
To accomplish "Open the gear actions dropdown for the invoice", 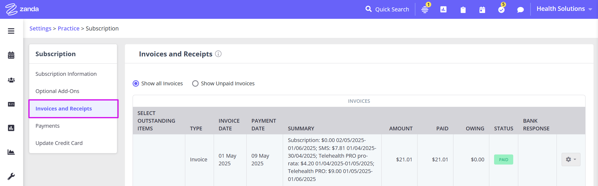I will (571, 160).
